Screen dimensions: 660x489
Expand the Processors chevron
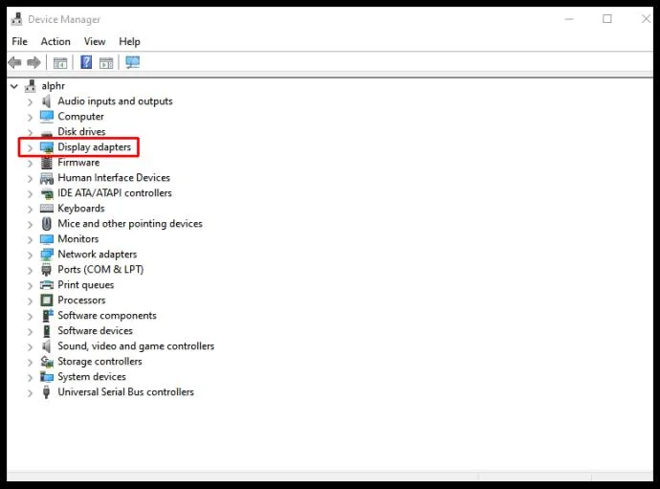click(x=30, y=300)
